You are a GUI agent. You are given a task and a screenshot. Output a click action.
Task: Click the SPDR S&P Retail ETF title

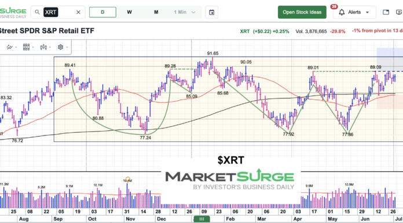tap(47, 31)
